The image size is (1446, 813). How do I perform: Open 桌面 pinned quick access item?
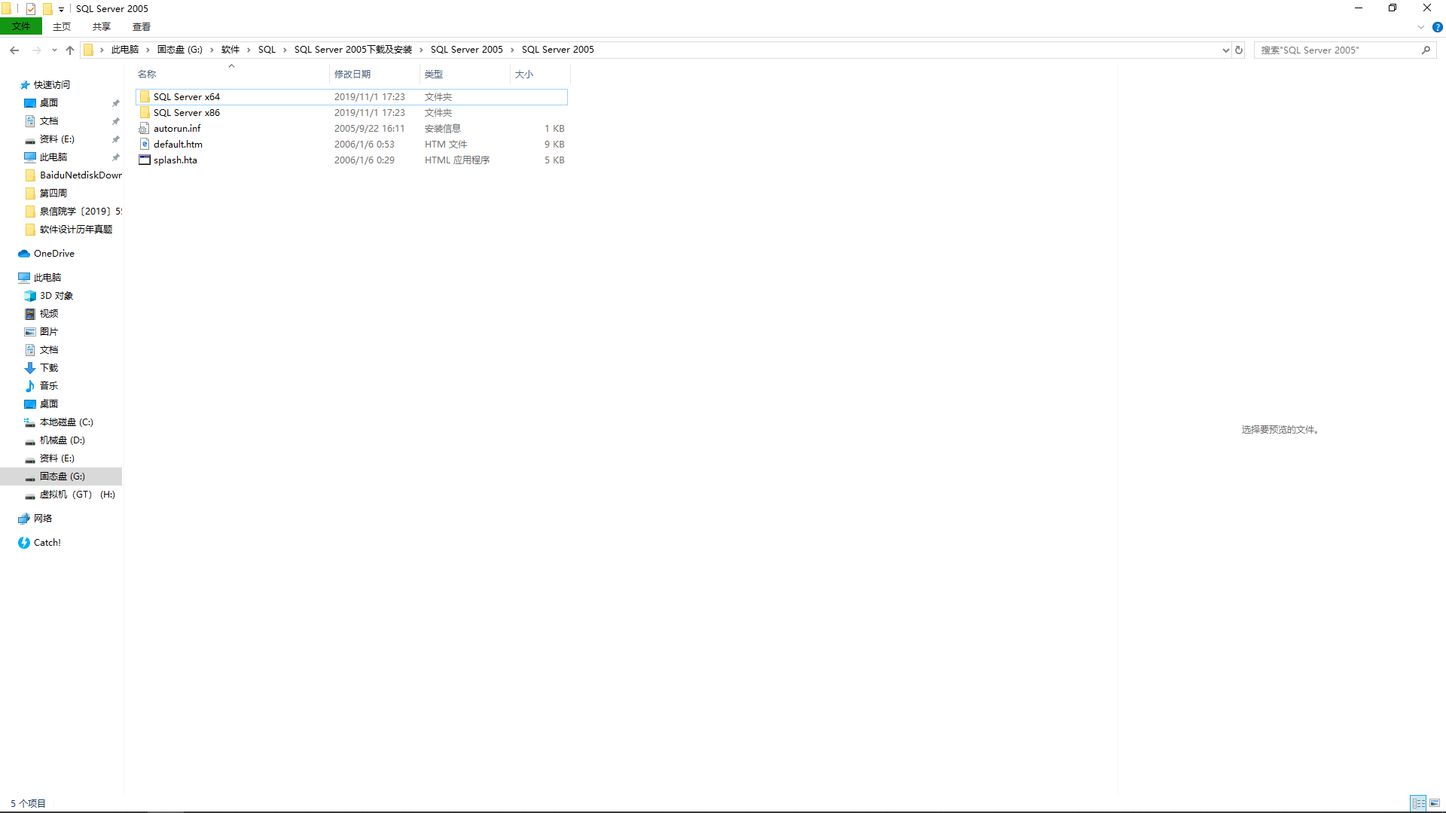49,103
